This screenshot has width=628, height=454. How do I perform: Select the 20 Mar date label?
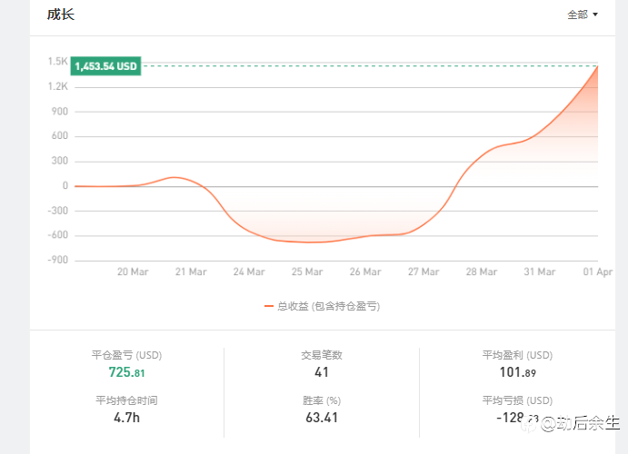click(133, 271)
